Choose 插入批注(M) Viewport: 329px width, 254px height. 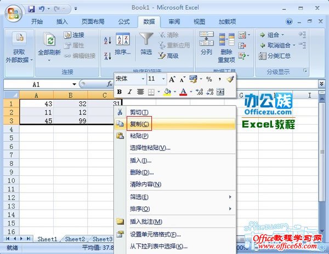coord(175,222)
